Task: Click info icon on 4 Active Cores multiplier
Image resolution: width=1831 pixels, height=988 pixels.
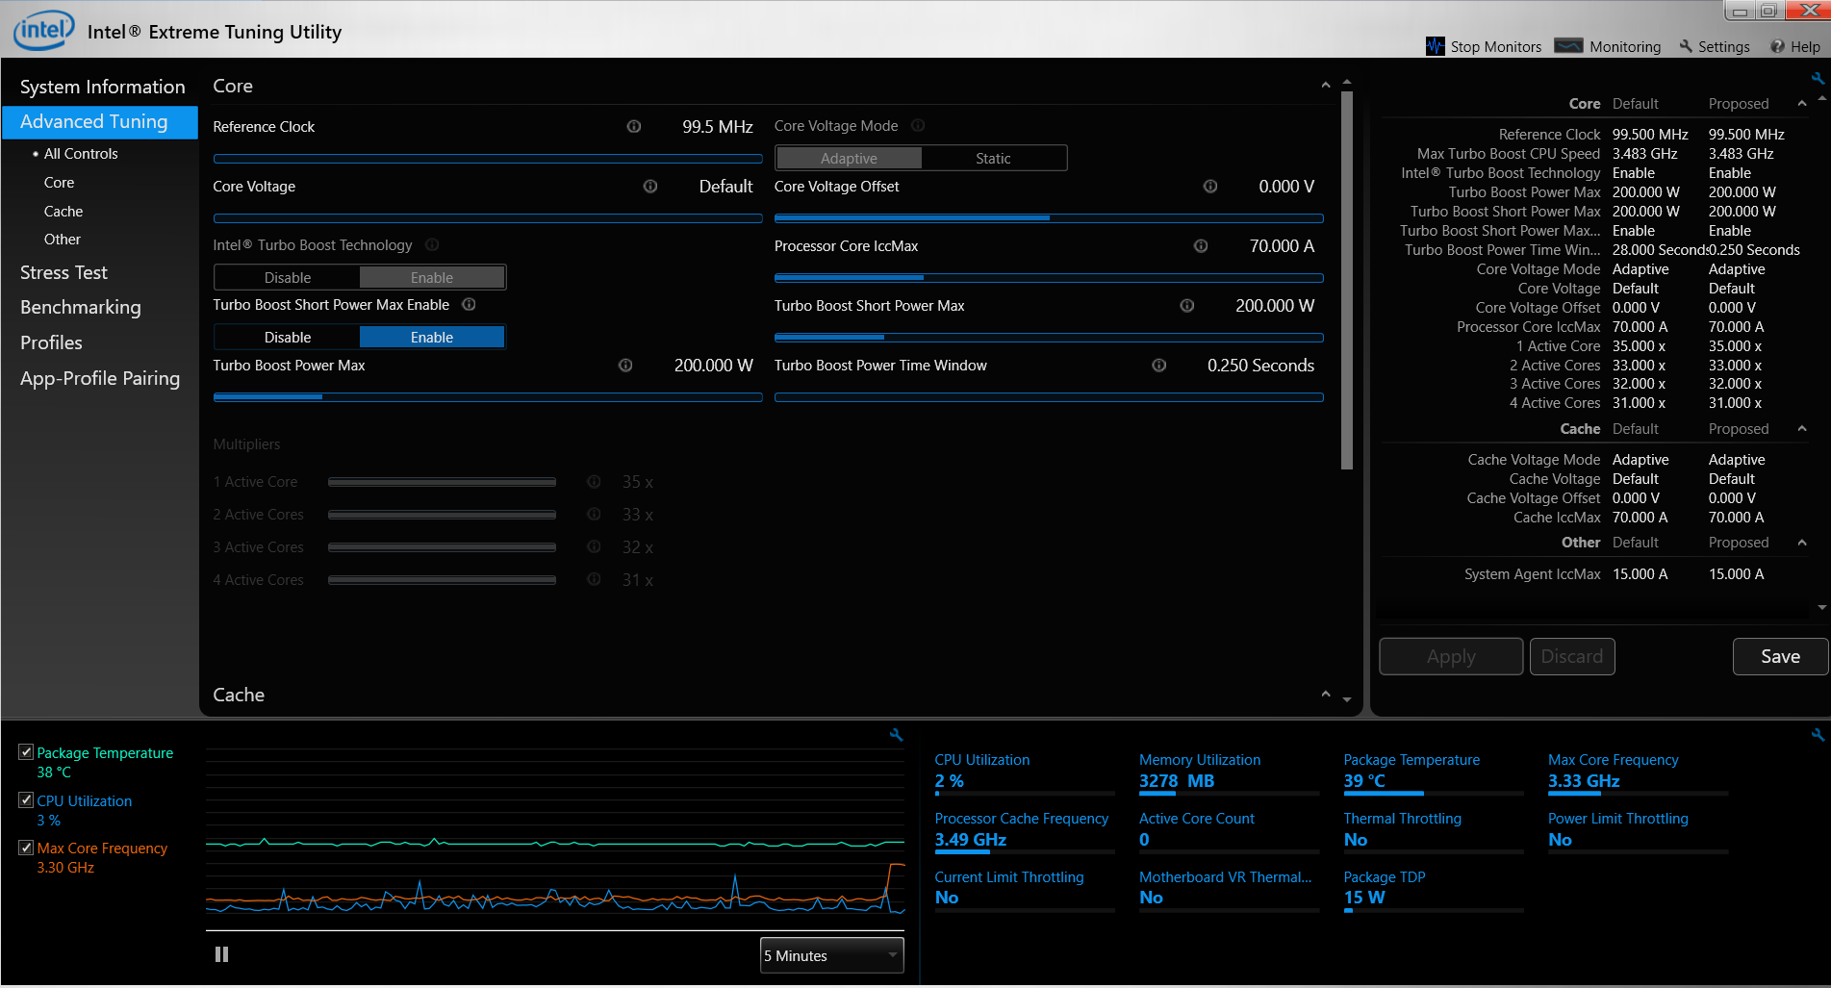Action: (594, 579)
